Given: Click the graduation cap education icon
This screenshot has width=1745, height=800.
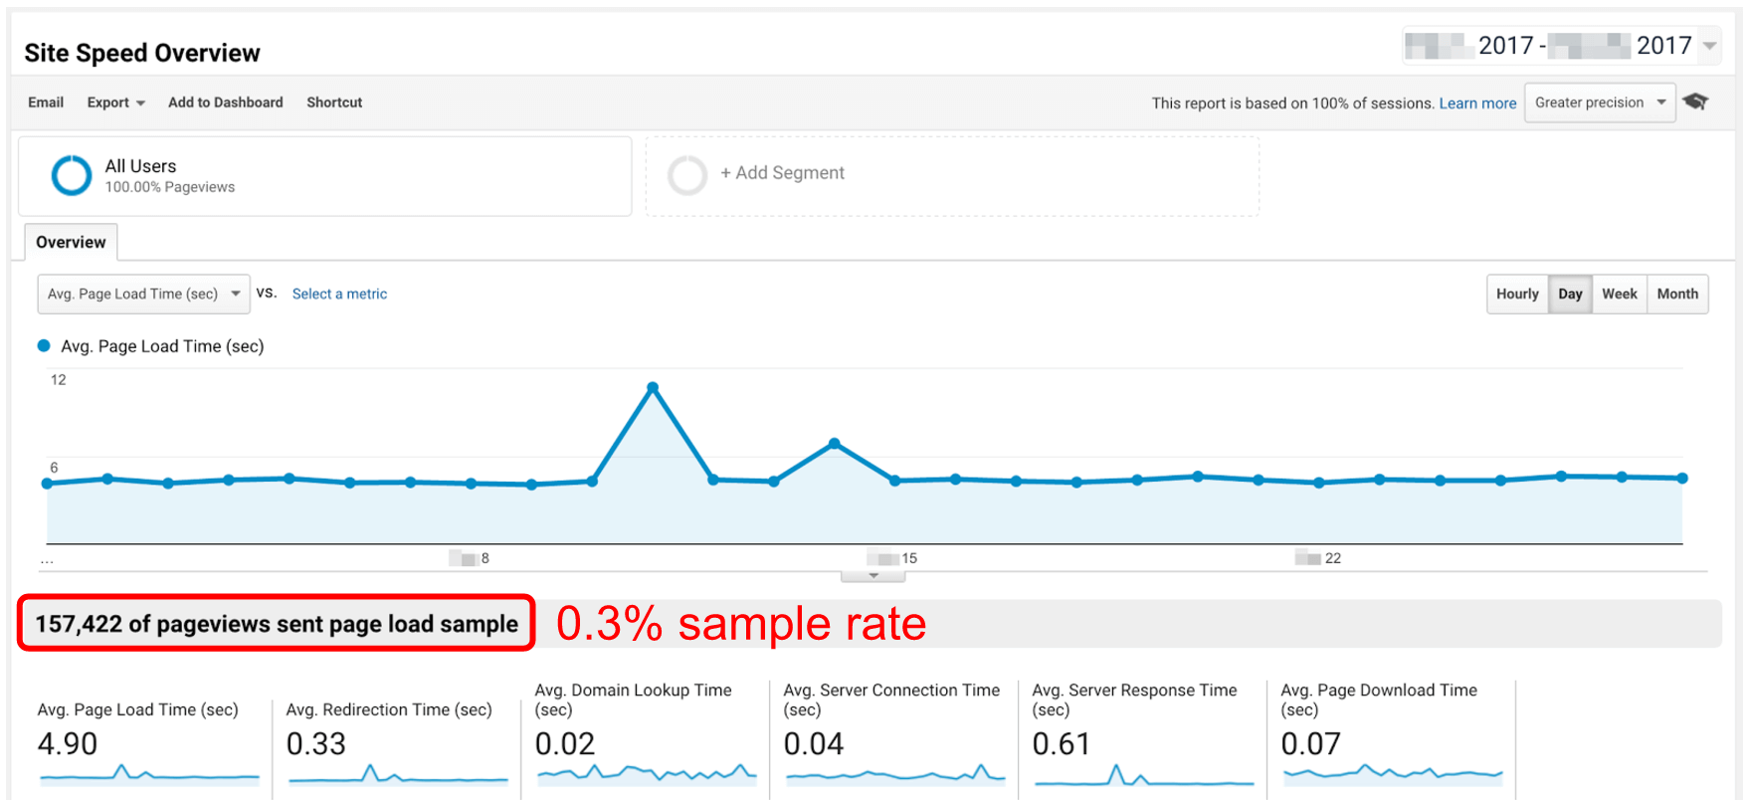Looking at the screenshot, I should [1695, 101].
